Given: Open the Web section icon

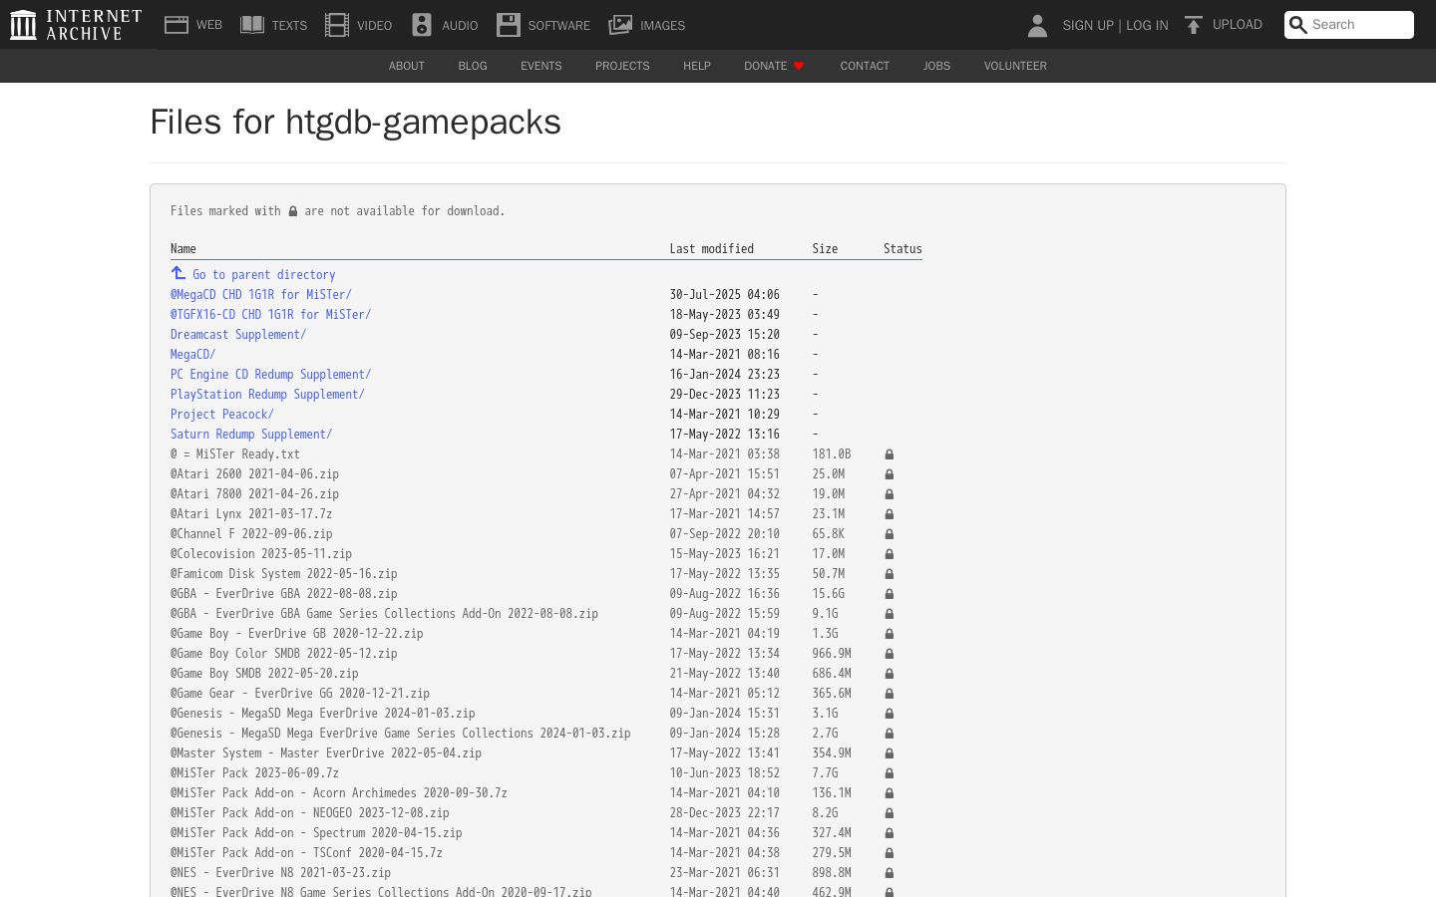Looking at the screenshot, I should point(177,25).
